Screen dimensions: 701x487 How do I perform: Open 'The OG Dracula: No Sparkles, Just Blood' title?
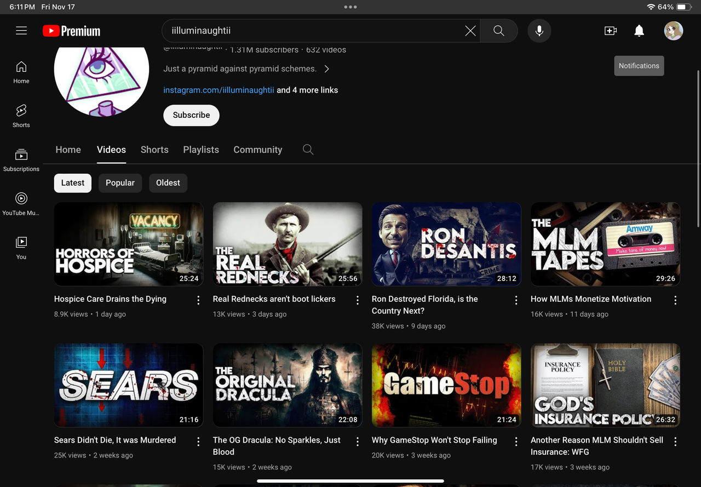coord(277,446)
